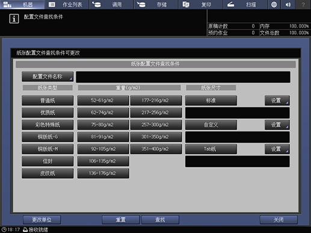Select paper type 信封

pos(48,161)
